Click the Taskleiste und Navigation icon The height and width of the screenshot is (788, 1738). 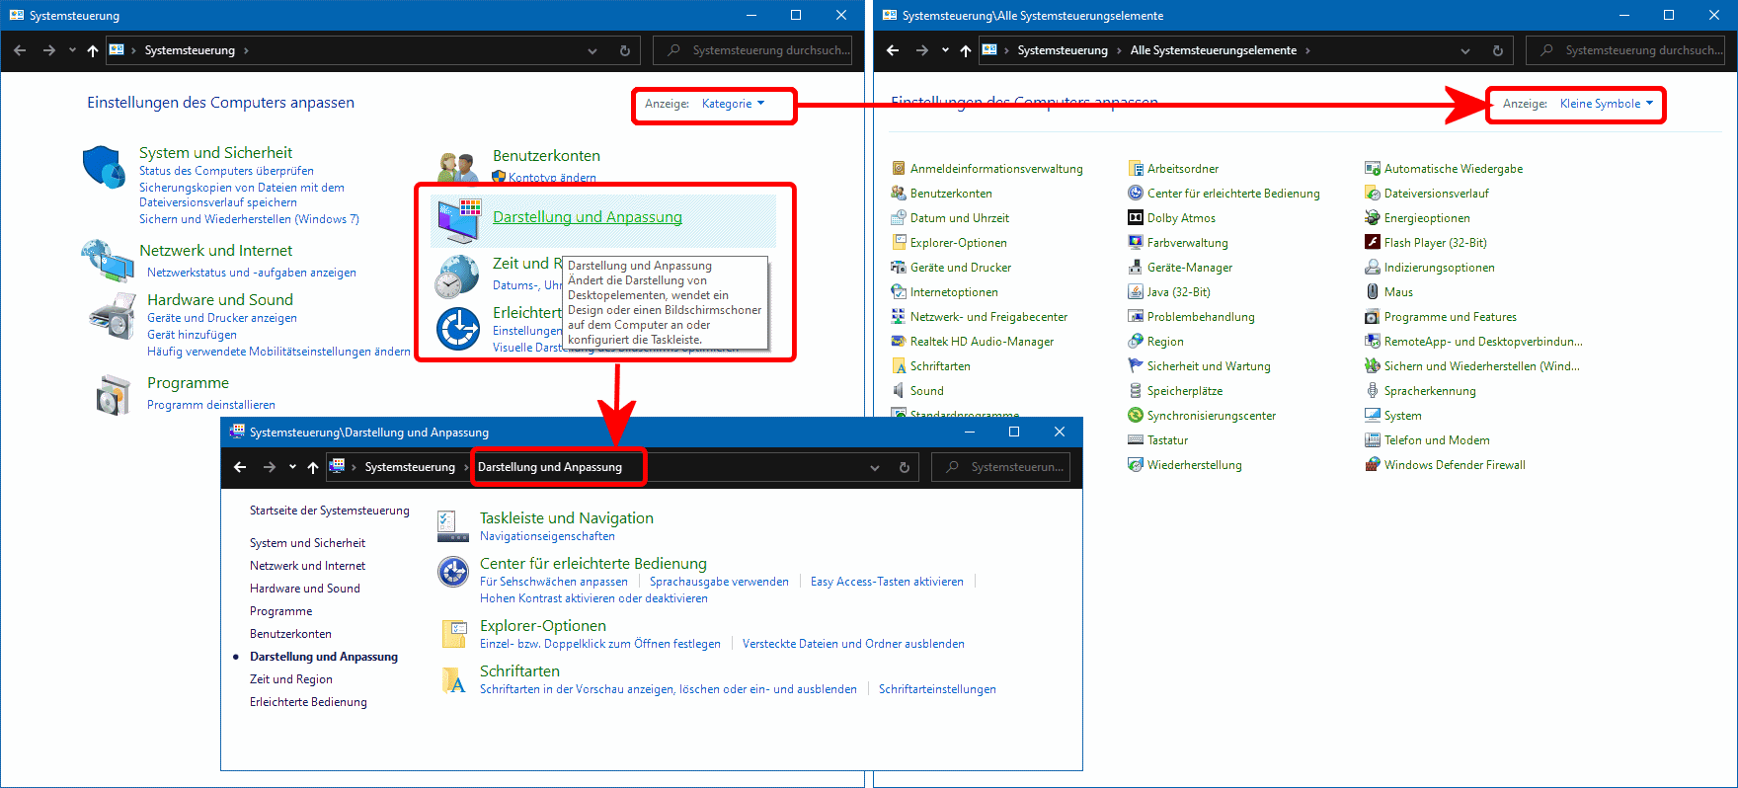[x=453, y=526]
